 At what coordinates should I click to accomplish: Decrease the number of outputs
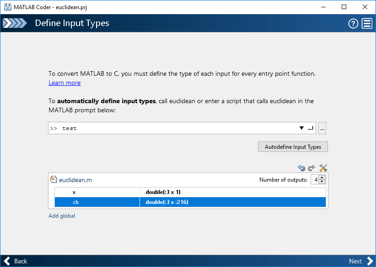pyautogui.click(x=322, y=182)
